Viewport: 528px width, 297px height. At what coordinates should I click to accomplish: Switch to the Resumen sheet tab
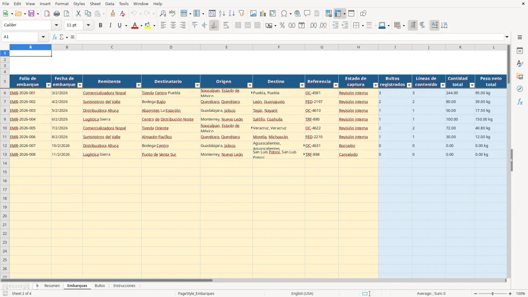52,286
